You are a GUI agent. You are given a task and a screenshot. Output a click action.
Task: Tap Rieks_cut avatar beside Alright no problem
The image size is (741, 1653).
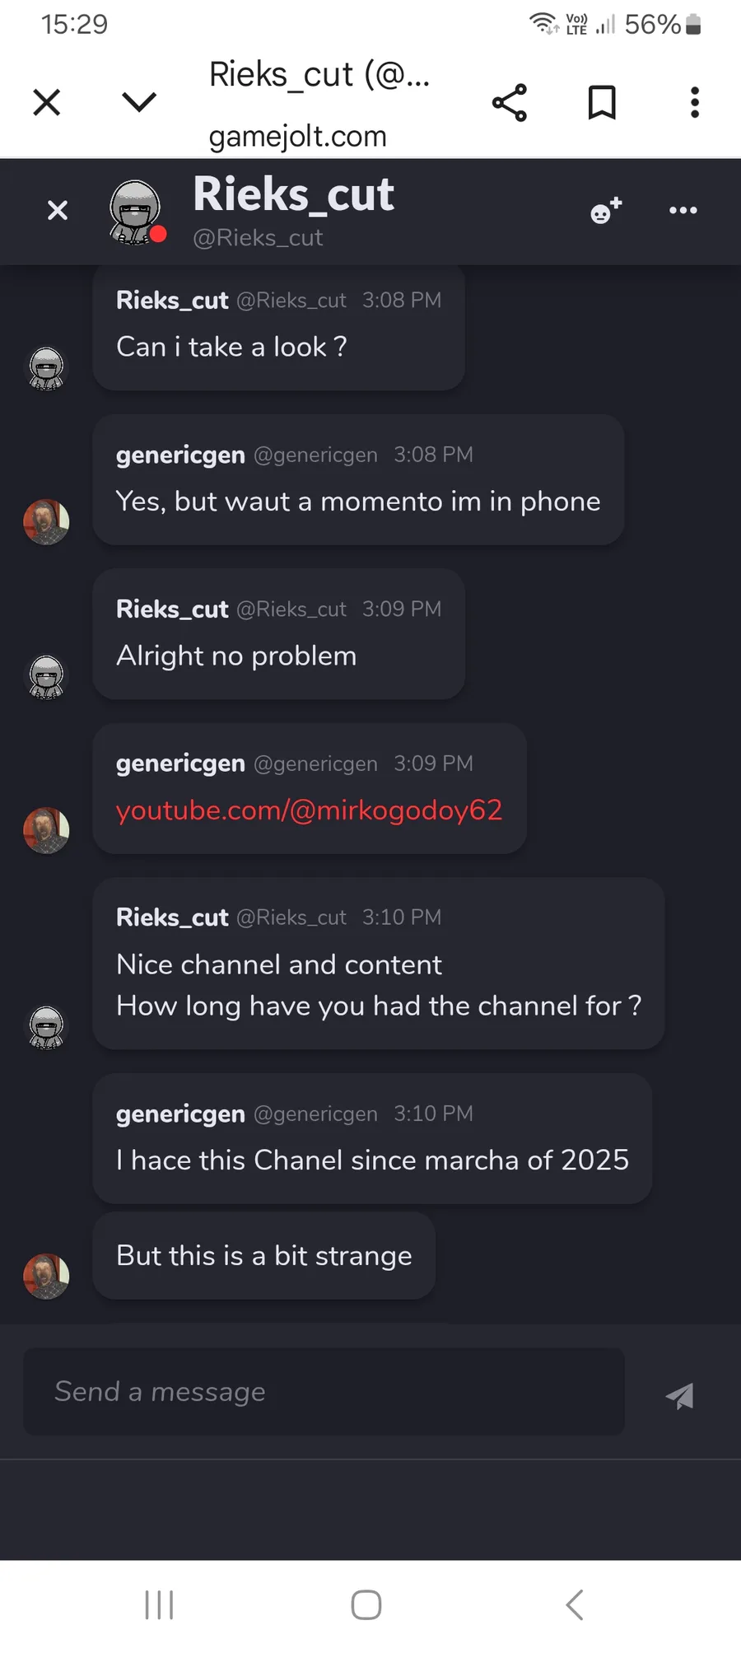click(46, 676)
